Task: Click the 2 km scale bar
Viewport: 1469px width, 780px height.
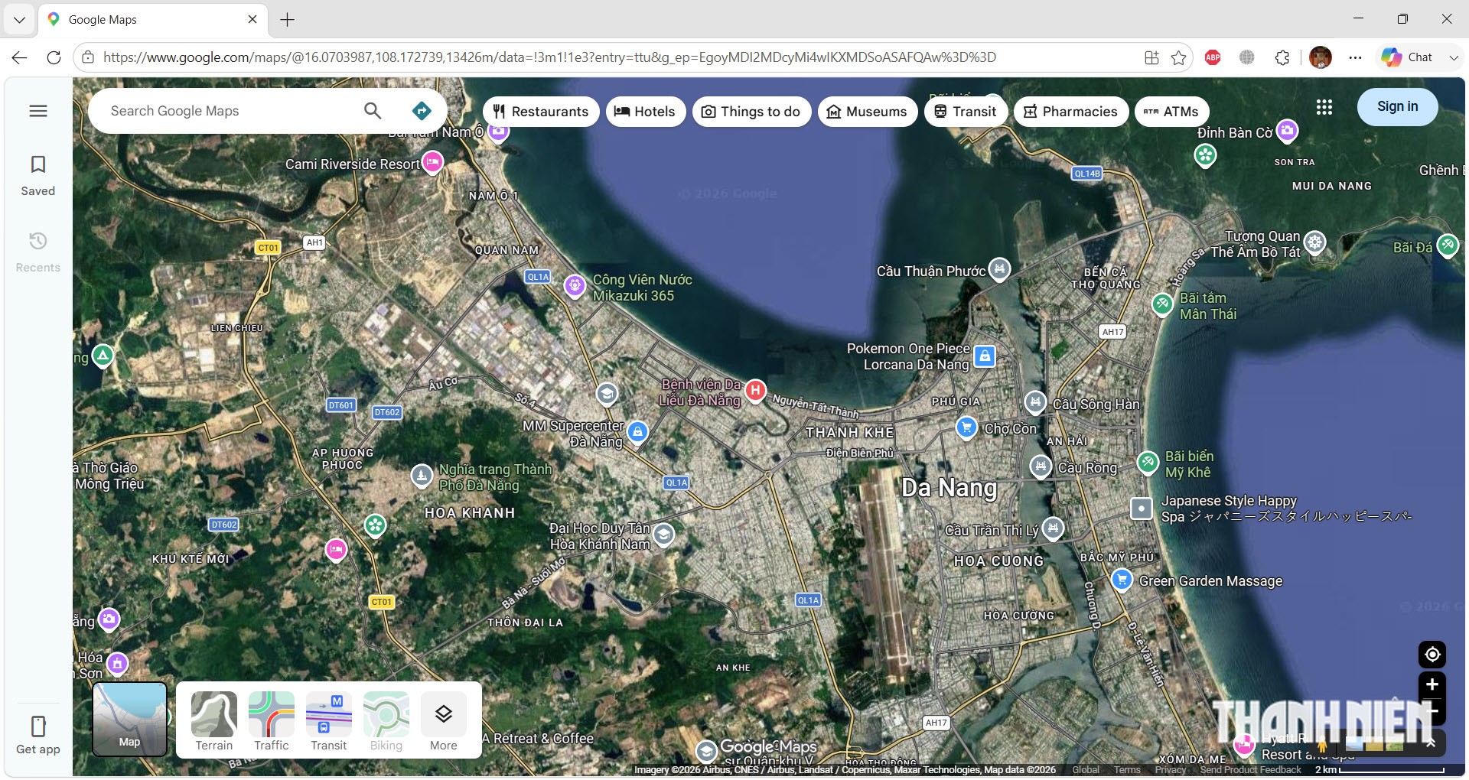Action: (x=1379, y=770)
